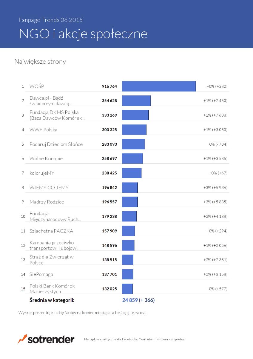Click 'Średnia w kategorii' value 24 859
Image resolution: width=253 pixels, height=359 pixels.
click(x=130, y=300)
